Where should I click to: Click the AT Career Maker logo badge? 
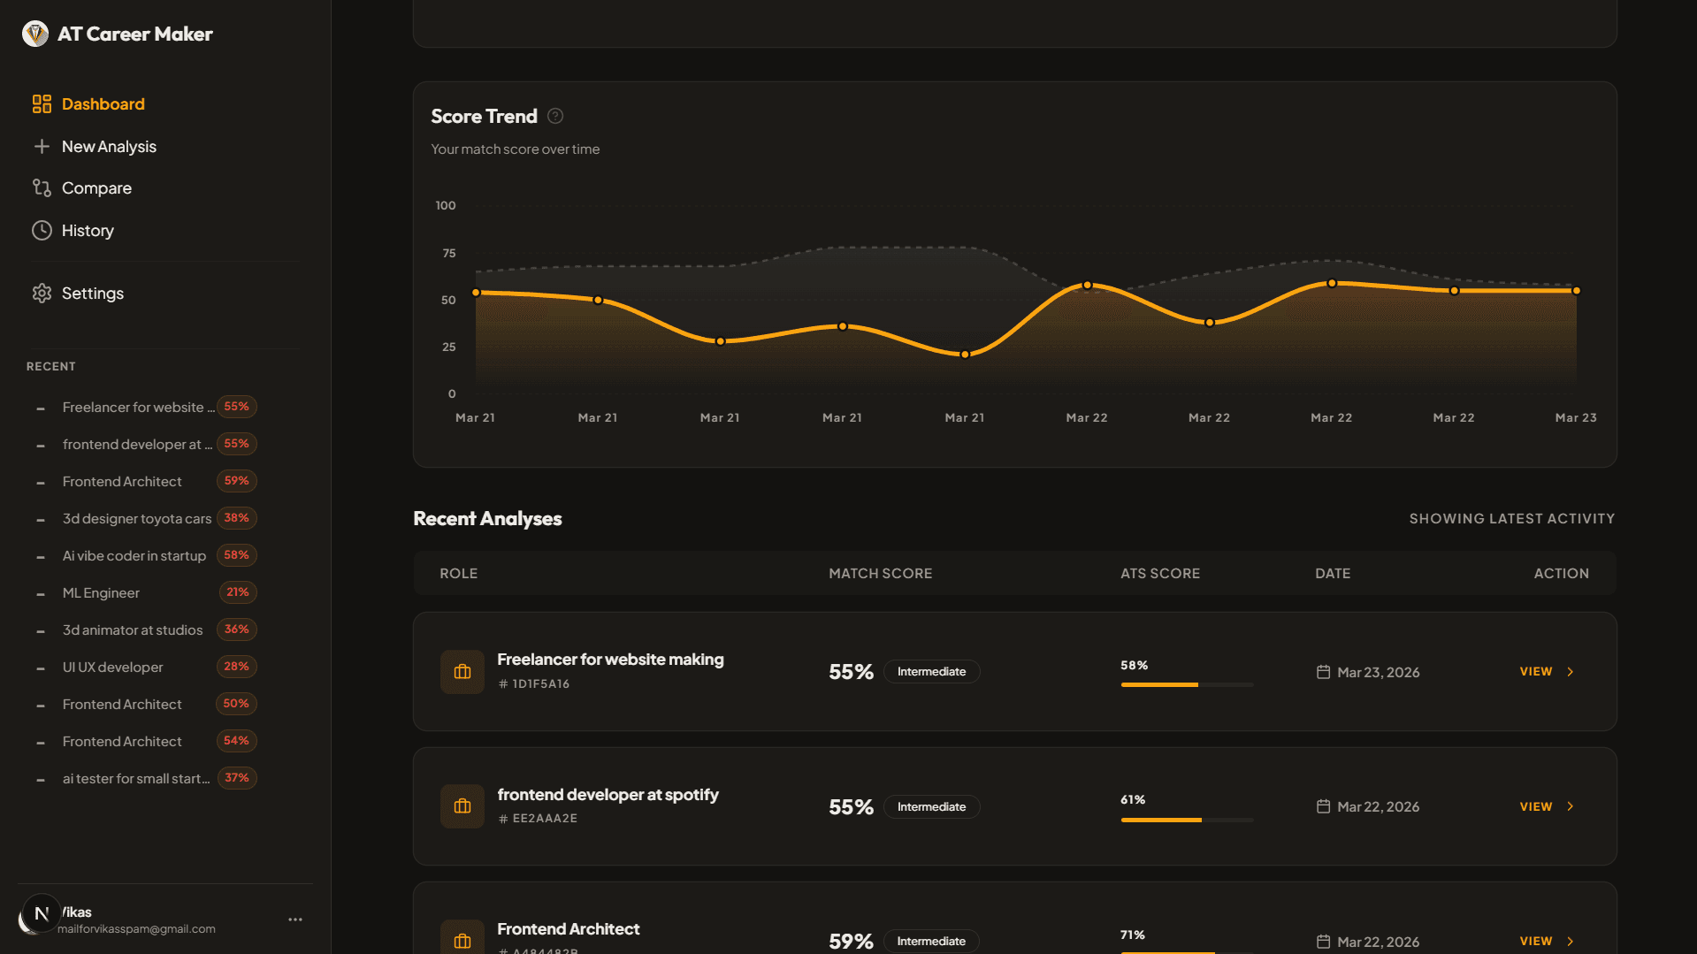(35, 33)
